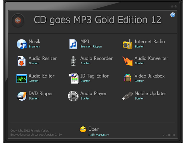Start Audio Recorder via Starten link

pyautogui.click(x=85, y=63)
